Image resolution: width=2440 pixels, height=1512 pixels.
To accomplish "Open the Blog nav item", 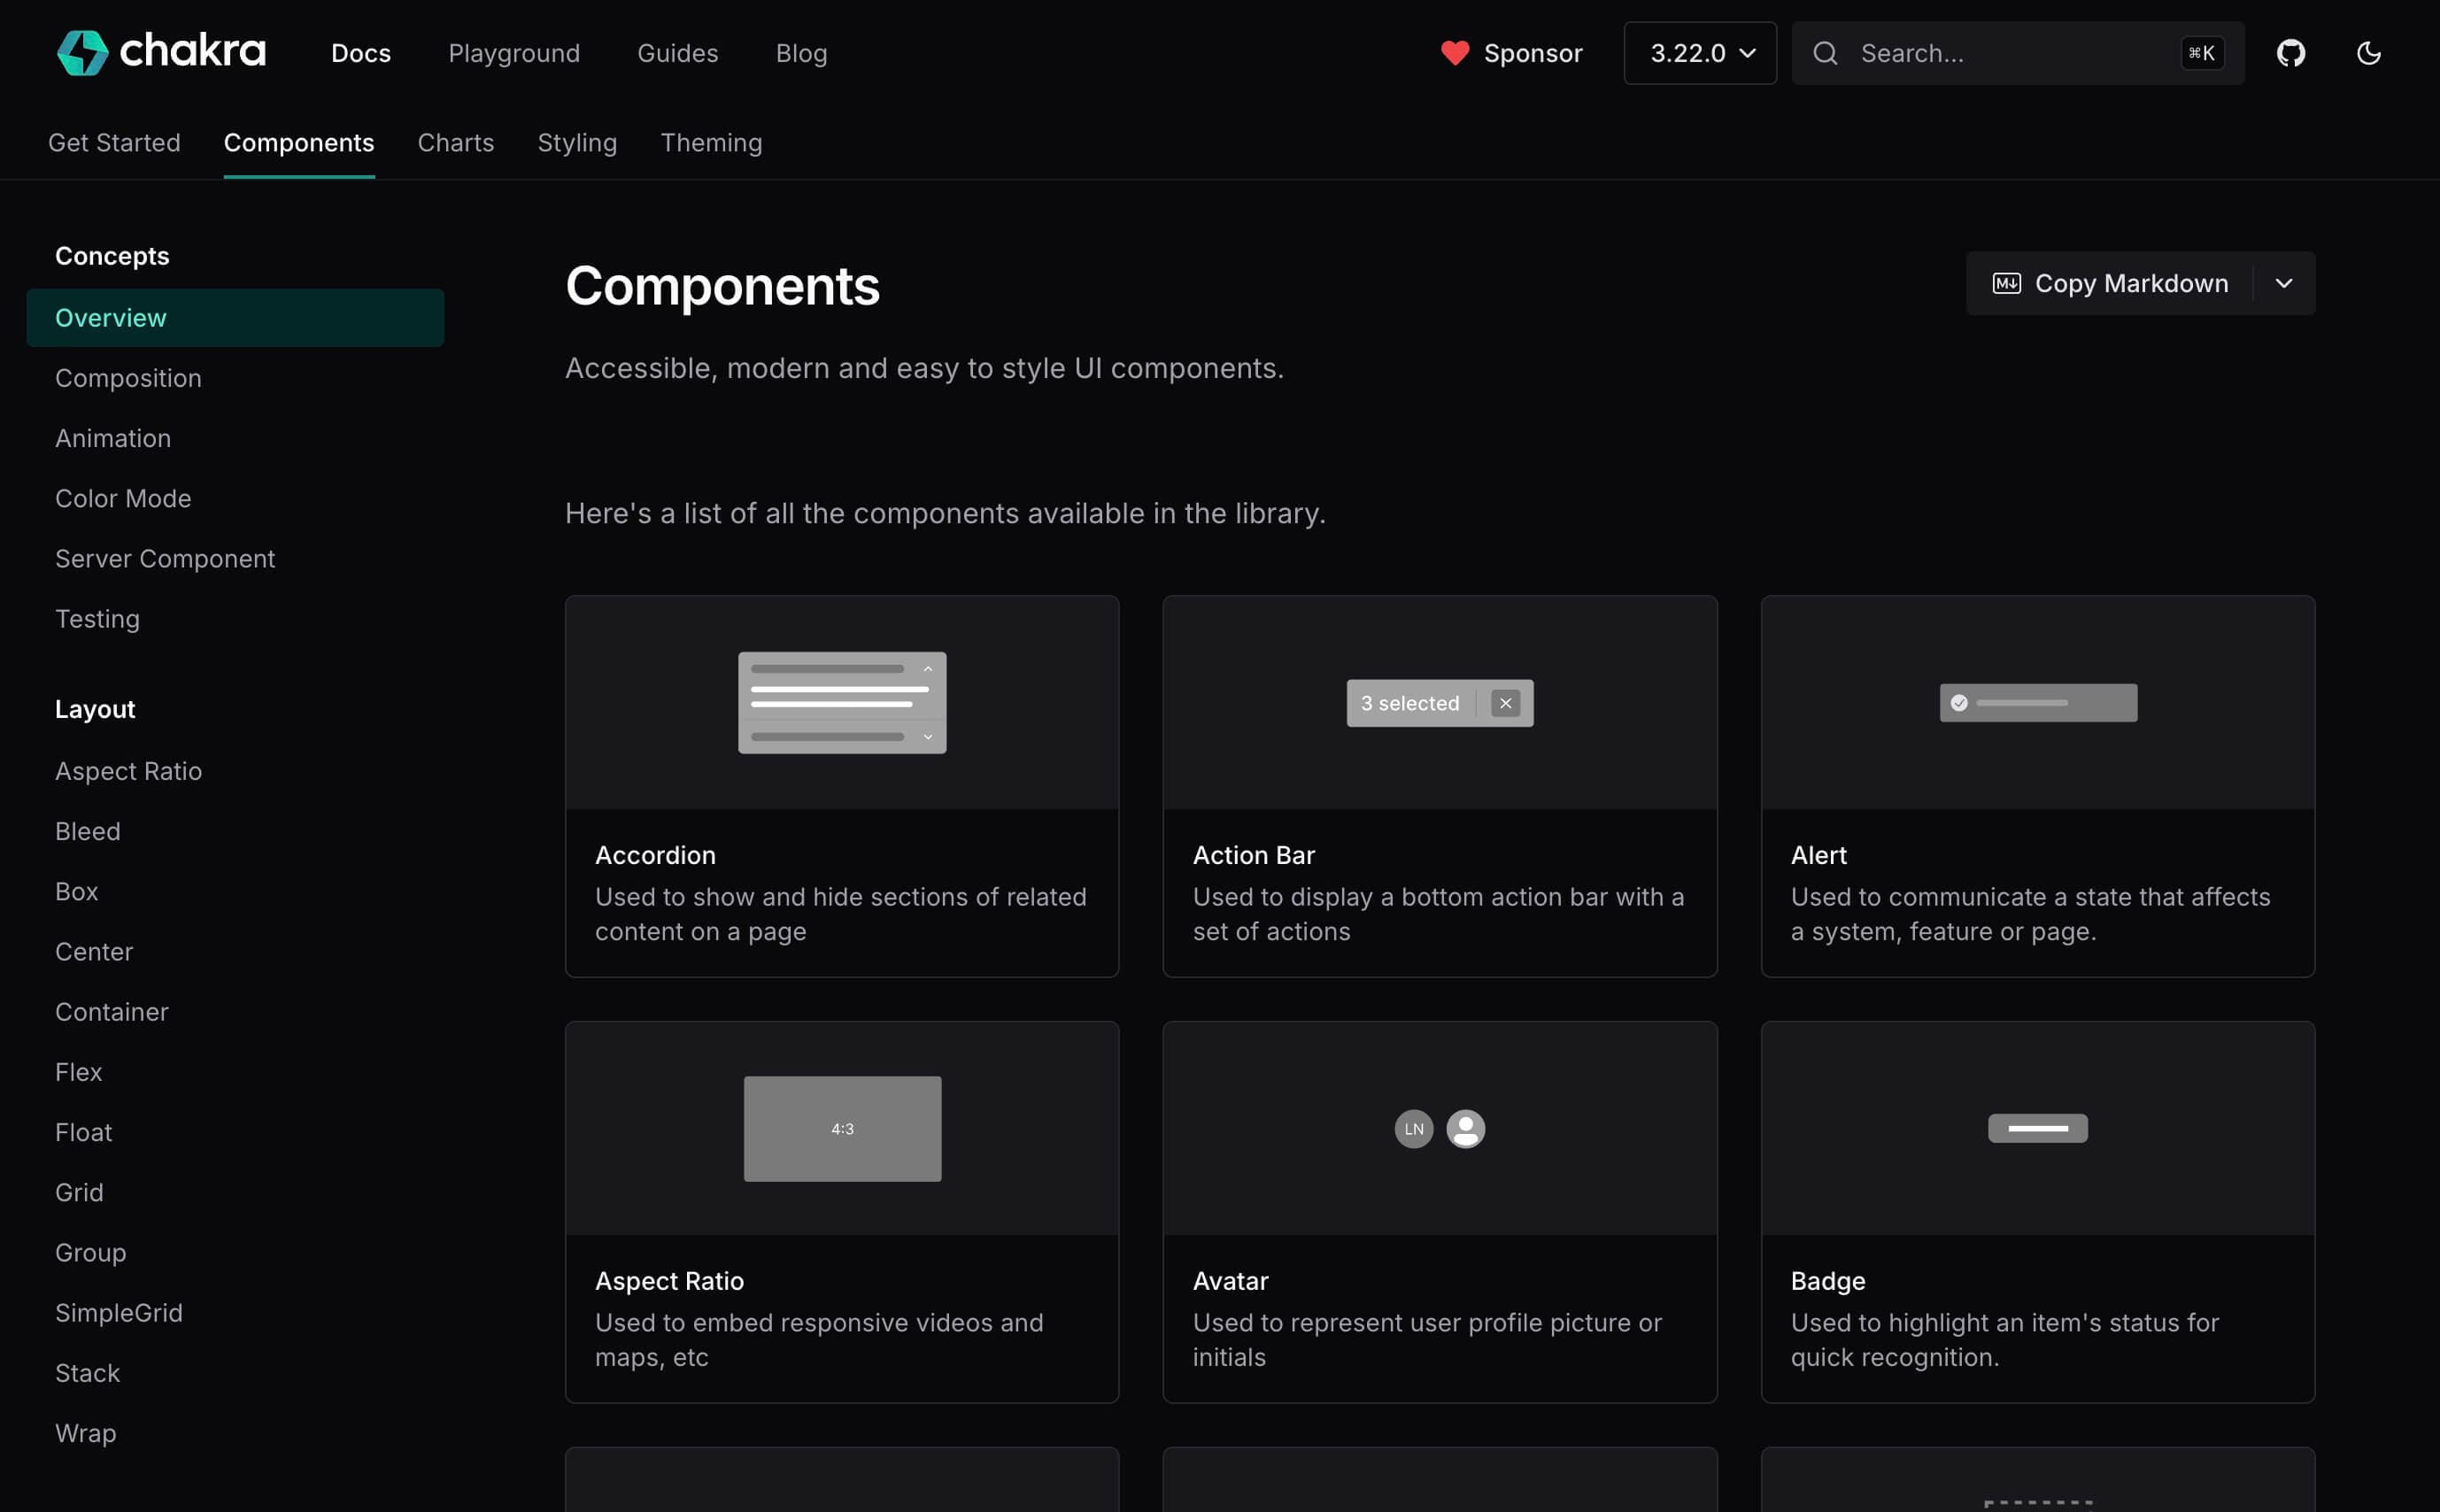I will tap(801, 53).
